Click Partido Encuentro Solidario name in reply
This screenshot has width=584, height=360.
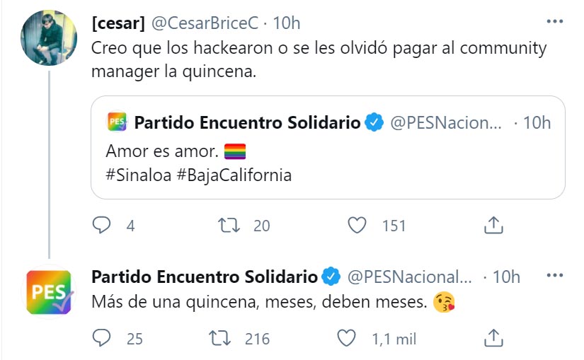[205, 277]
